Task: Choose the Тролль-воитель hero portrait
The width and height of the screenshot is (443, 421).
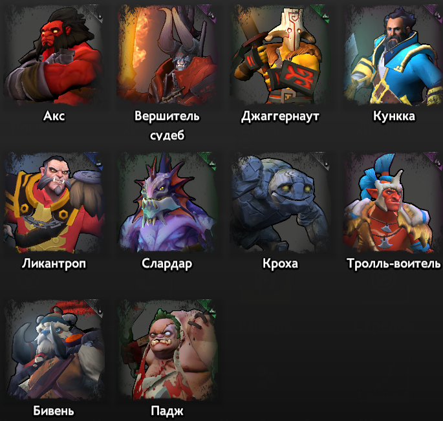Action: (x=393, y=202)
